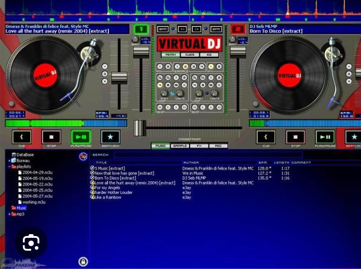This screenshot has height=269, width=361.
Task: Set left deck loop to ¼ beat
Action: tap(160, 78)
